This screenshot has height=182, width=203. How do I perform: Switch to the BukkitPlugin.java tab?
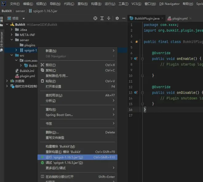point(147,18)
